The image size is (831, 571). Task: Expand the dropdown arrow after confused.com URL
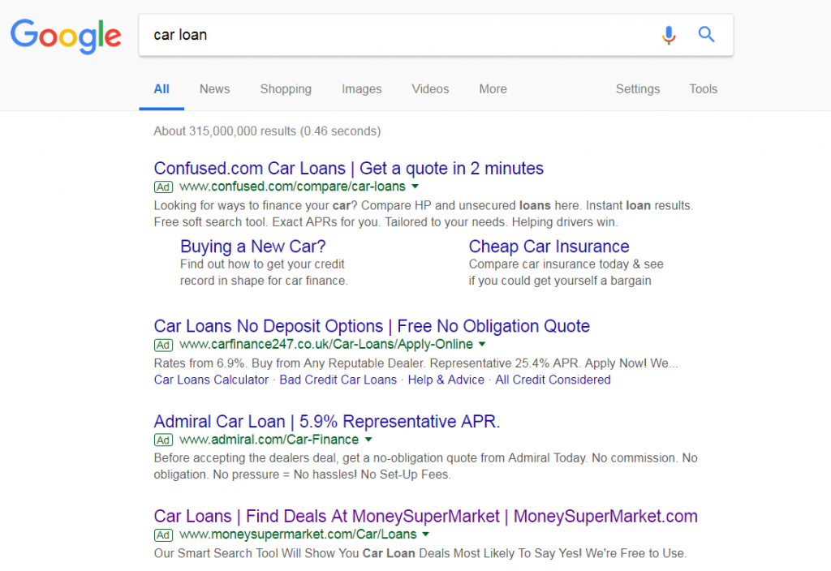[415, 187]
